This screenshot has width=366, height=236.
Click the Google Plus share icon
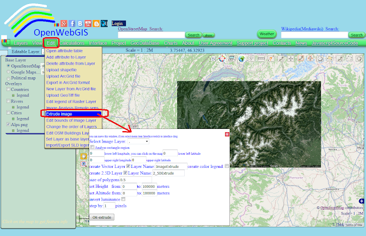tap(64, 23)
